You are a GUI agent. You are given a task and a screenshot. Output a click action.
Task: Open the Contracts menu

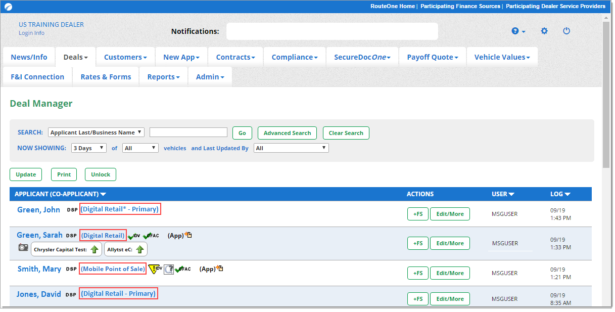tap(235, 57)
